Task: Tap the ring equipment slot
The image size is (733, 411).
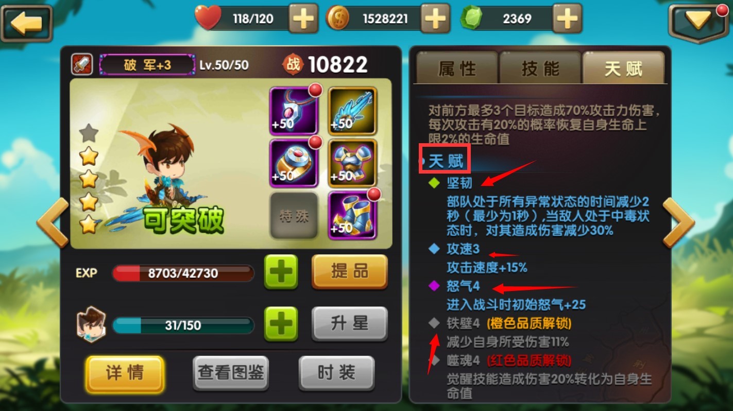Action: (x=294, y=163)
